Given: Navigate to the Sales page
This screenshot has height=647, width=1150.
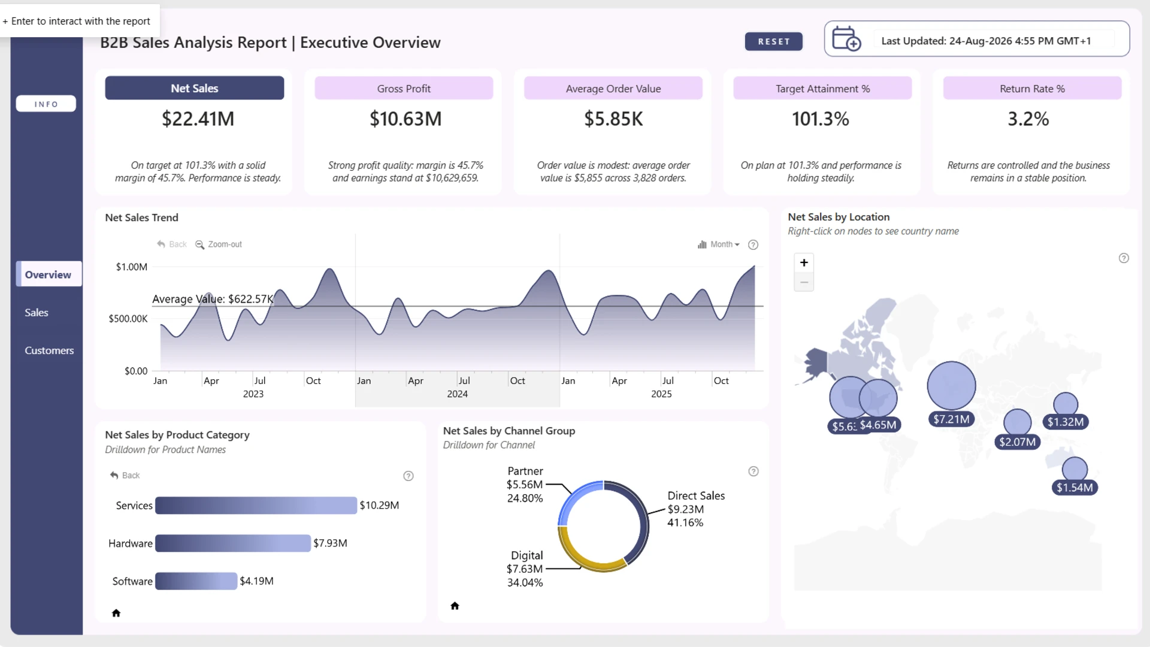Looking at the screenshot, I should (37, 312).
